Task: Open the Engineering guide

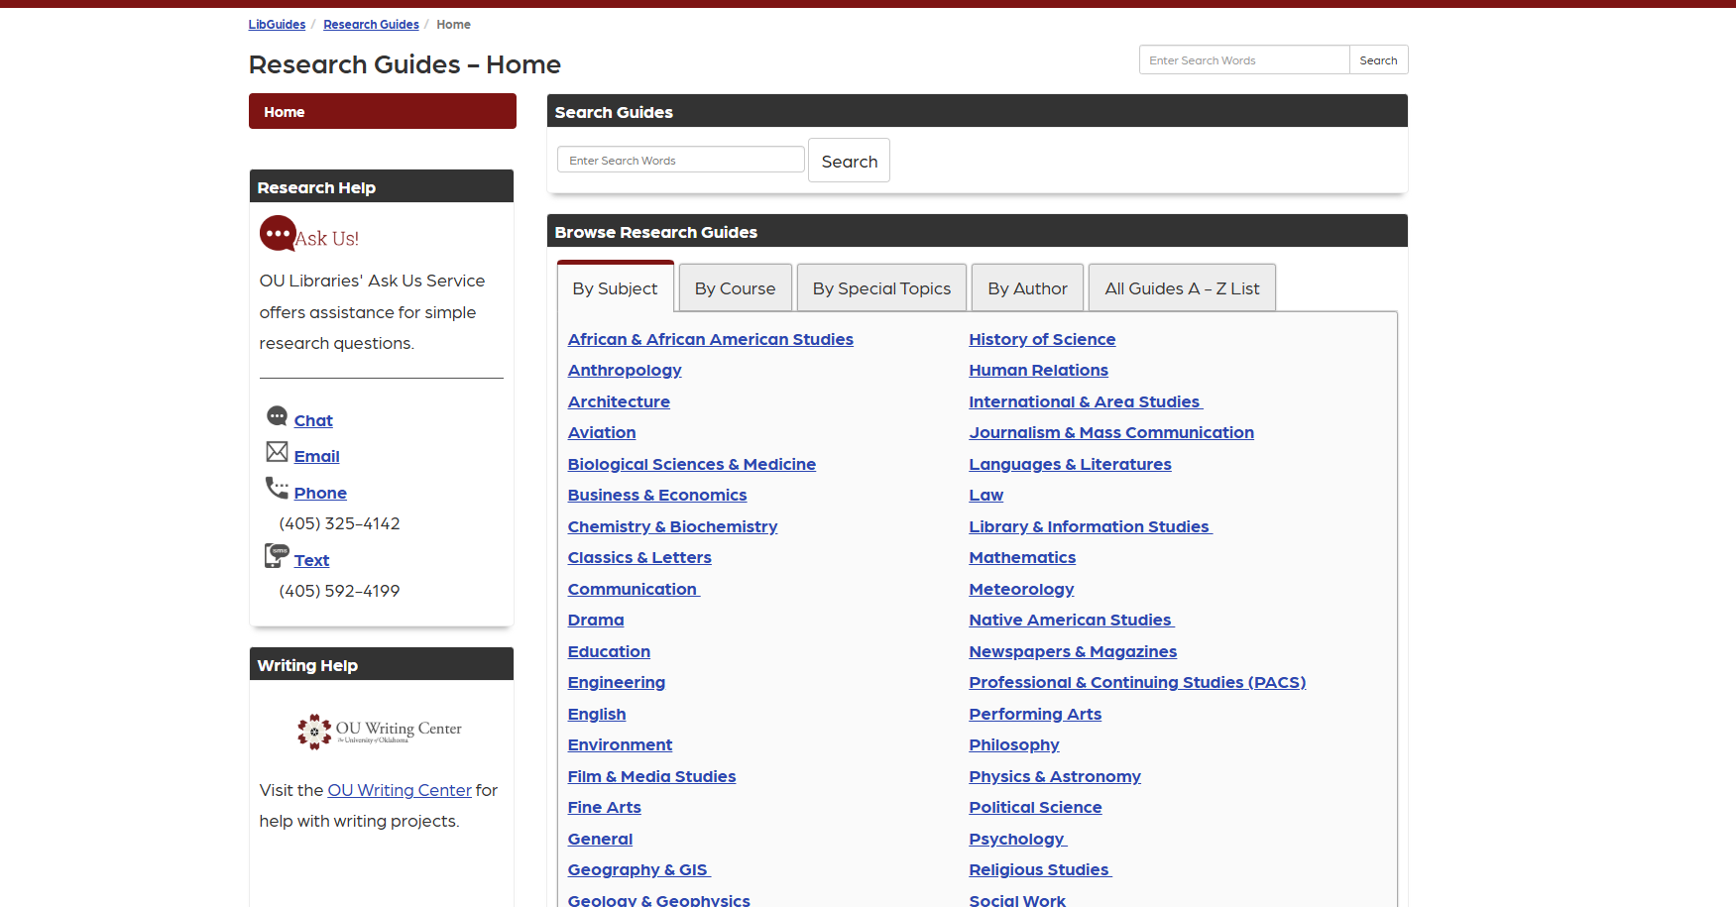Action: (x=617, y=682)
